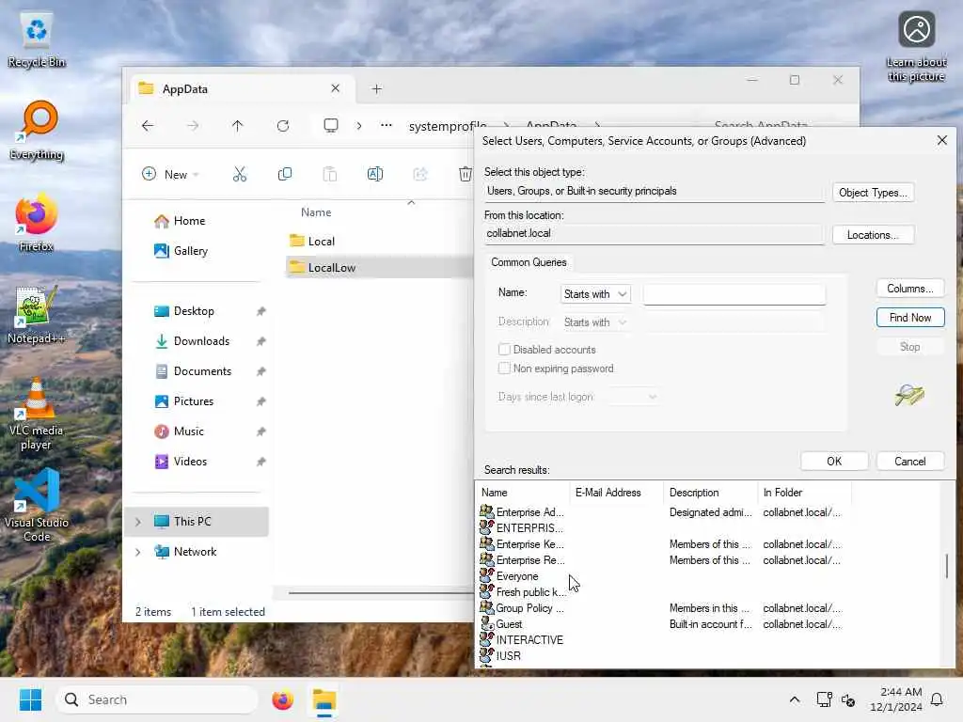Expand breadcrumb chevron after This PC icon
The height and width of the screenshot is (722, 963).
click(x=359, y=126)
